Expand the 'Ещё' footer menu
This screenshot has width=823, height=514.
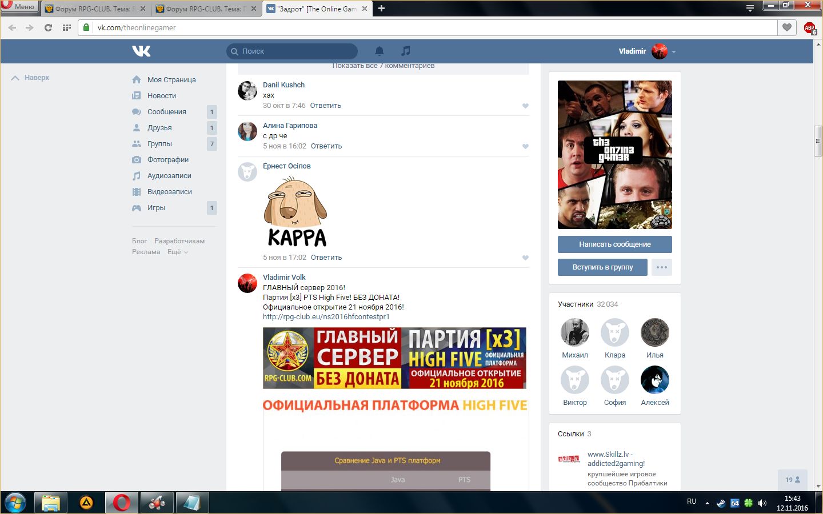[x=177, y=252]
